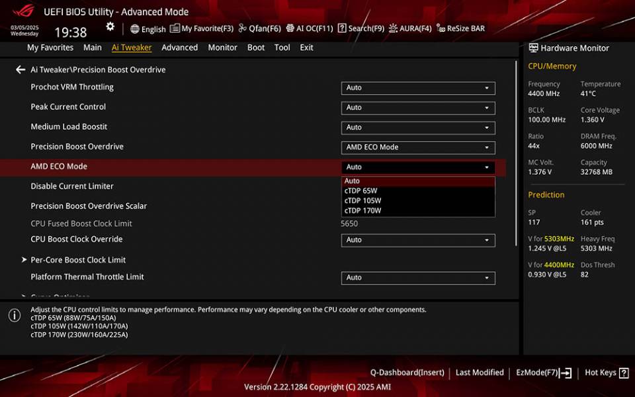Show Last Modified settings
635x397 pixels.
pyautogui.click(x=480, y=373)
